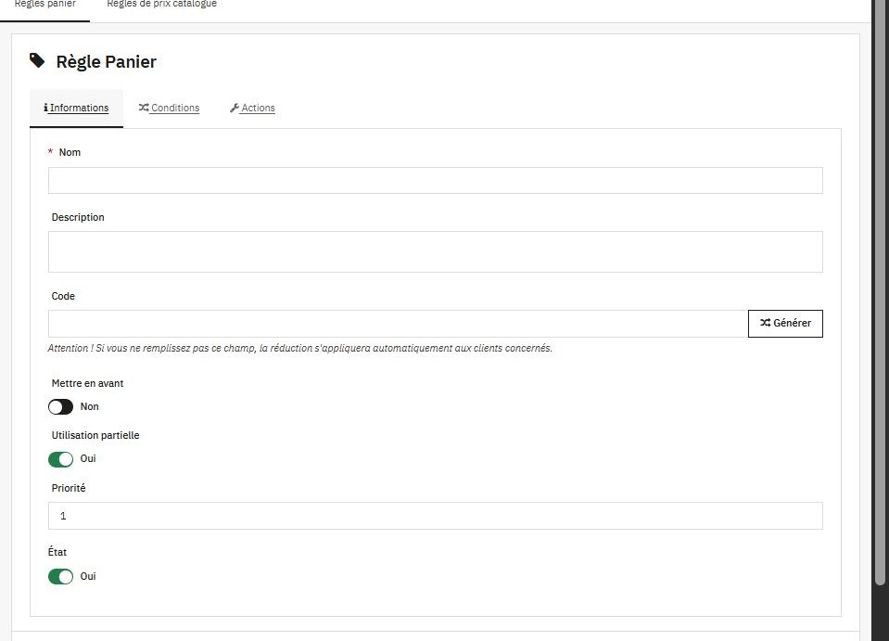Click the État label
The image size is (889, 641).
tap(57, 551)
